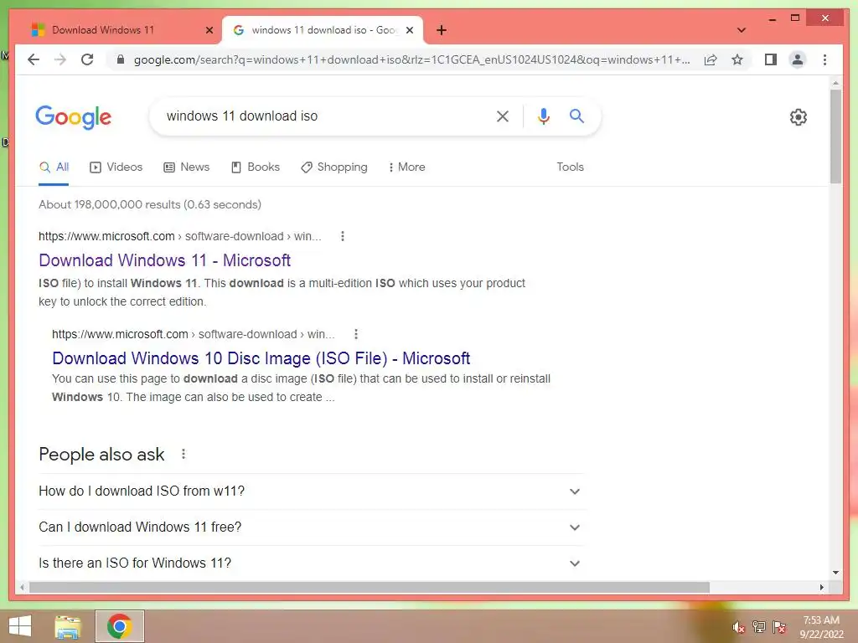
Task: Open the Chrome profile avatar menu
Action: pos(798,59)
